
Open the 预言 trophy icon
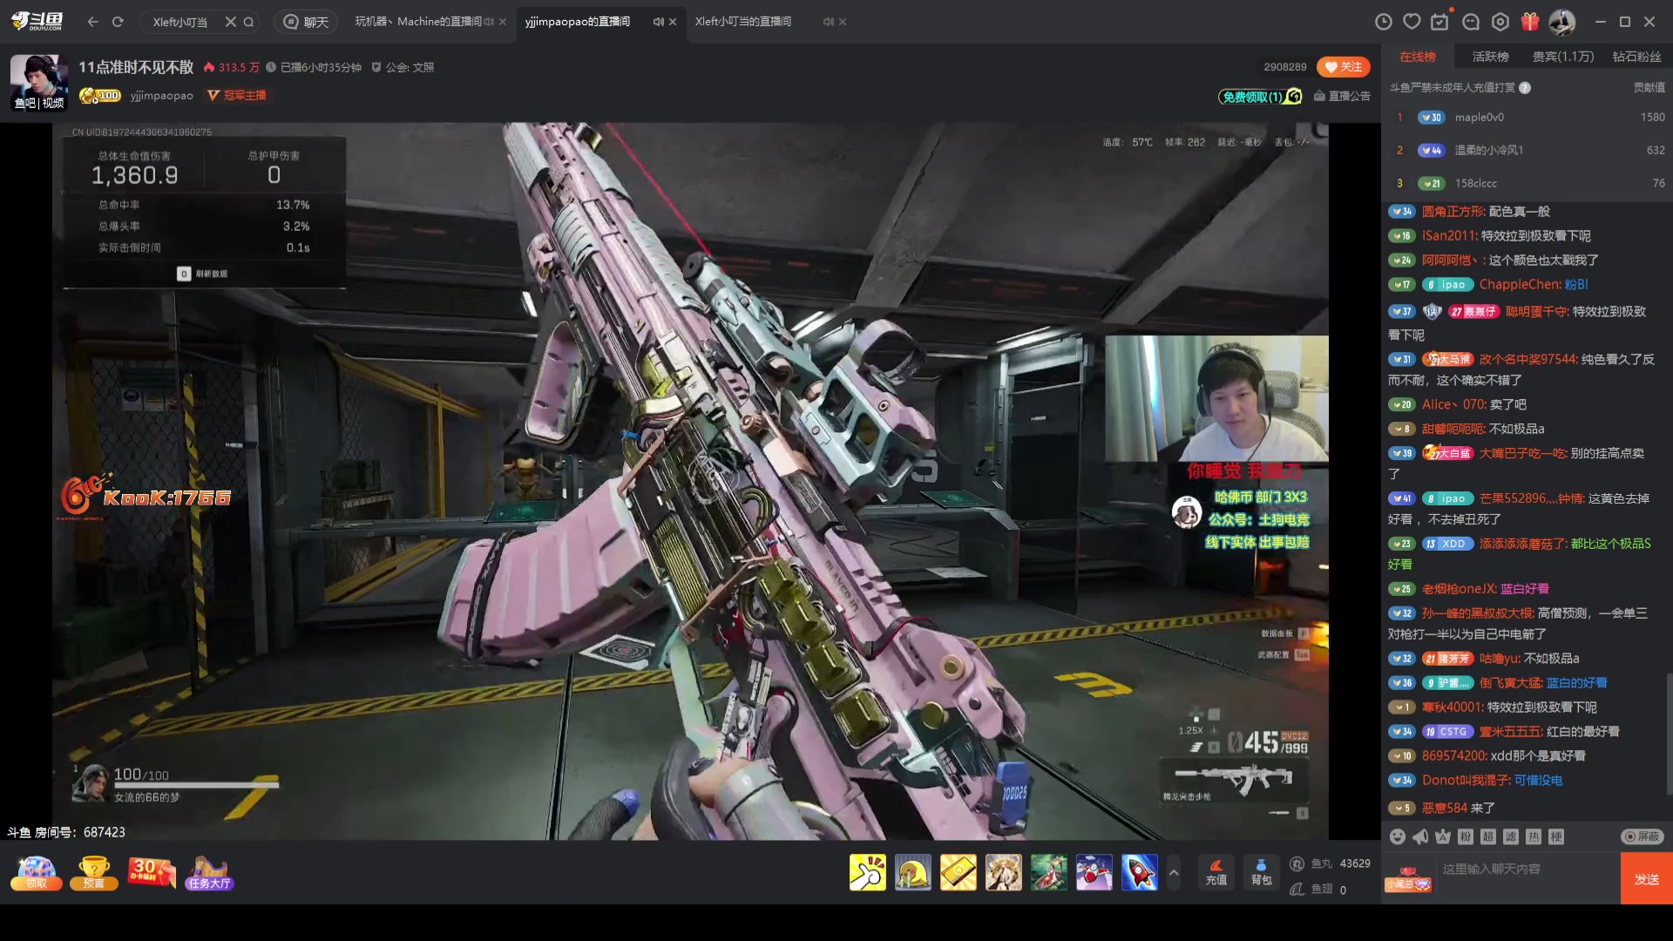tap(93, 873)
